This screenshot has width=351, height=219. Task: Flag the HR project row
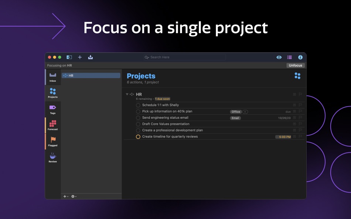click(x=300, y=94)
